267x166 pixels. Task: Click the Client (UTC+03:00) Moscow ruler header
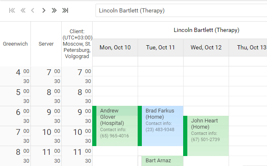point(77,44)
